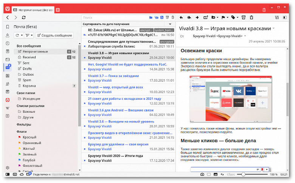Toggle the side panel button in status bar
This screenshot has width=295, height=183.
click(x=8, y=174)
